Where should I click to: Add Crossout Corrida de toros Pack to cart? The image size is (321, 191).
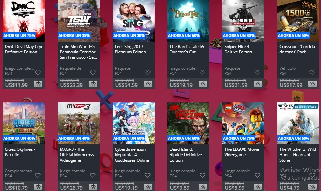(313, 83)
